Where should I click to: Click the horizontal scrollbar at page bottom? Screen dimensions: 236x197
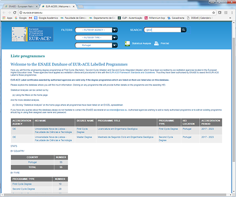[x=115, y=195]
